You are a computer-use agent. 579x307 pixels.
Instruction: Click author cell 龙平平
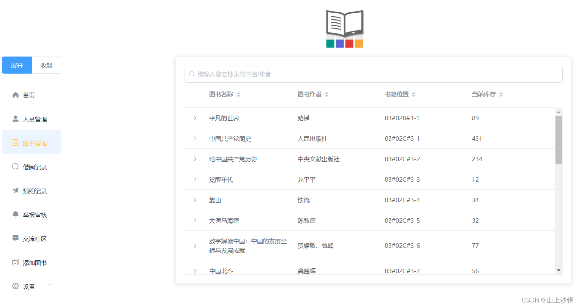(306, 179)
